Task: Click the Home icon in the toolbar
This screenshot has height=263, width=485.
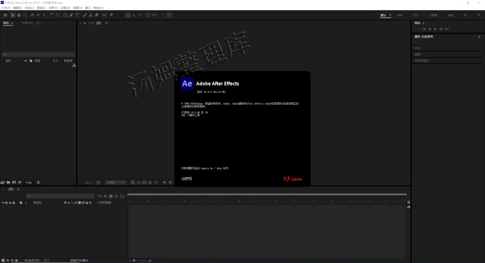Action: click(5, 15)
